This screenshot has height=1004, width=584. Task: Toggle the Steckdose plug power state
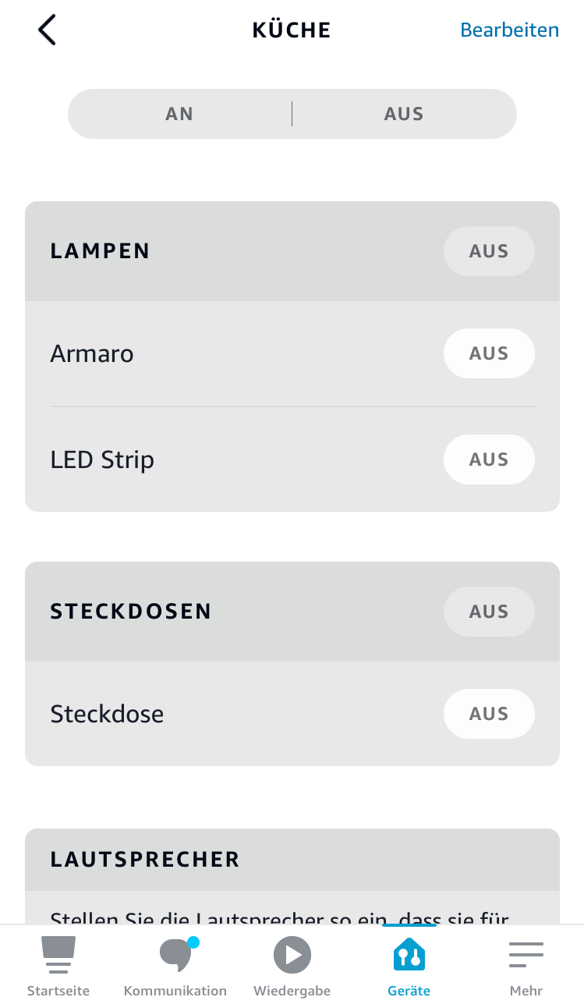[489, 714]
